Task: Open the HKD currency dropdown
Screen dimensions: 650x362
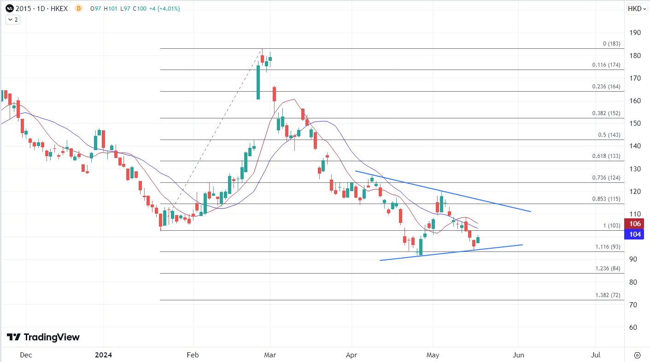Action: click(x=637, y=8)
